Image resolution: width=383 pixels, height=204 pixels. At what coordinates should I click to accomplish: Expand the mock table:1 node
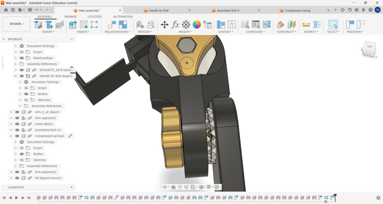(x=11, y=124)
